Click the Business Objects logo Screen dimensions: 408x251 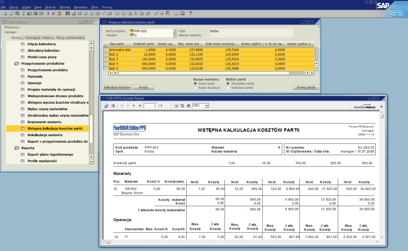365,107
